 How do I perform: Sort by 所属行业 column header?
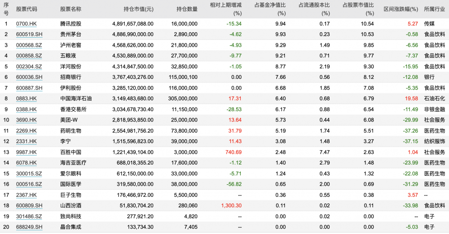pos(434,9)
